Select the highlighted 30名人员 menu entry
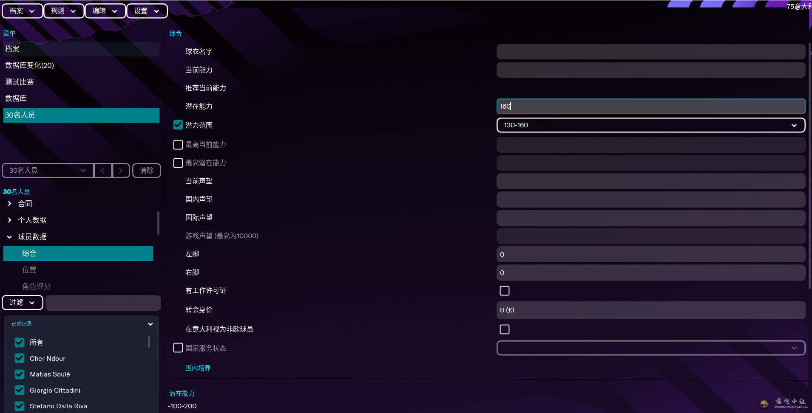This screenshot has height=413, width=812. (x=81, y=115)
